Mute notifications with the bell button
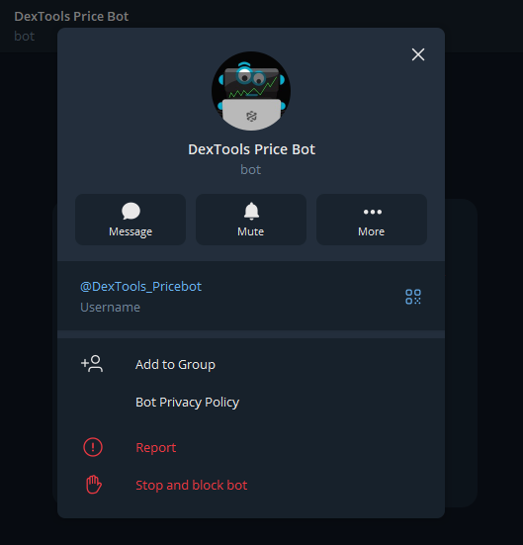The height and width of the screenshot is (545, 523). 251,220
